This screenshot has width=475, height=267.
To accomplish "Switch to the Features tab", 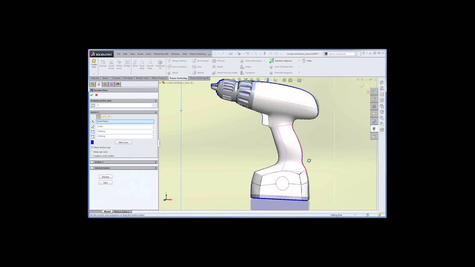I will [95, 78].
